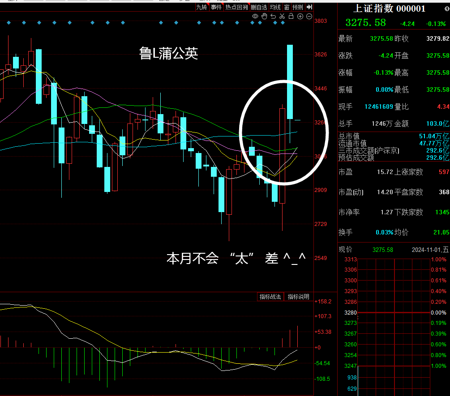The height and width of the screenshot is (396, 450).
Task: Click the jump-to-end arrow icon
Action: pos(309,7)
